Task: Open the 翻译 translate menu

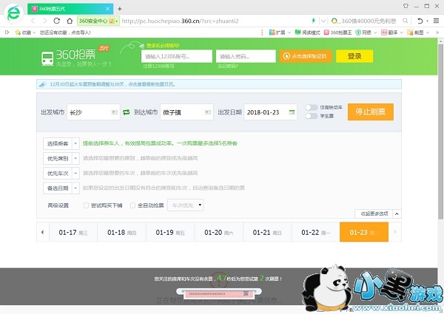Action: (x=392, y=33)
